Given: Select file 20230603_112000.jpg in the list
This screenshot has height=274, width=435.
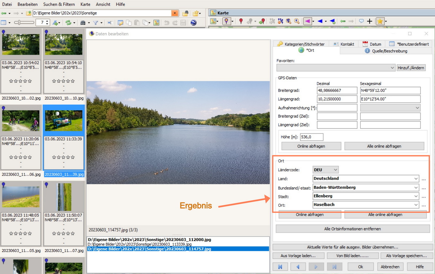Looking at the screenshot, I should [149, 240].
